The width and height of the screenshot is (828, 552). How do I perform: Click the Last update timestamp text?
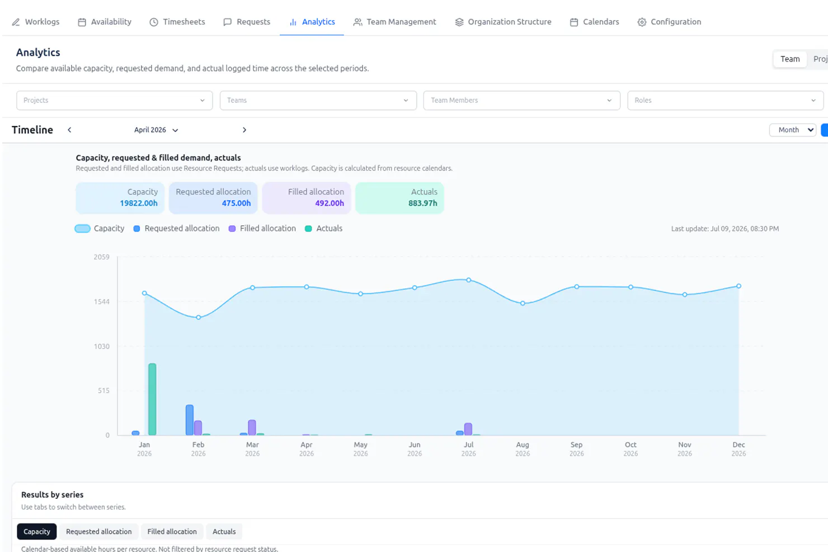tap(725, 229)
